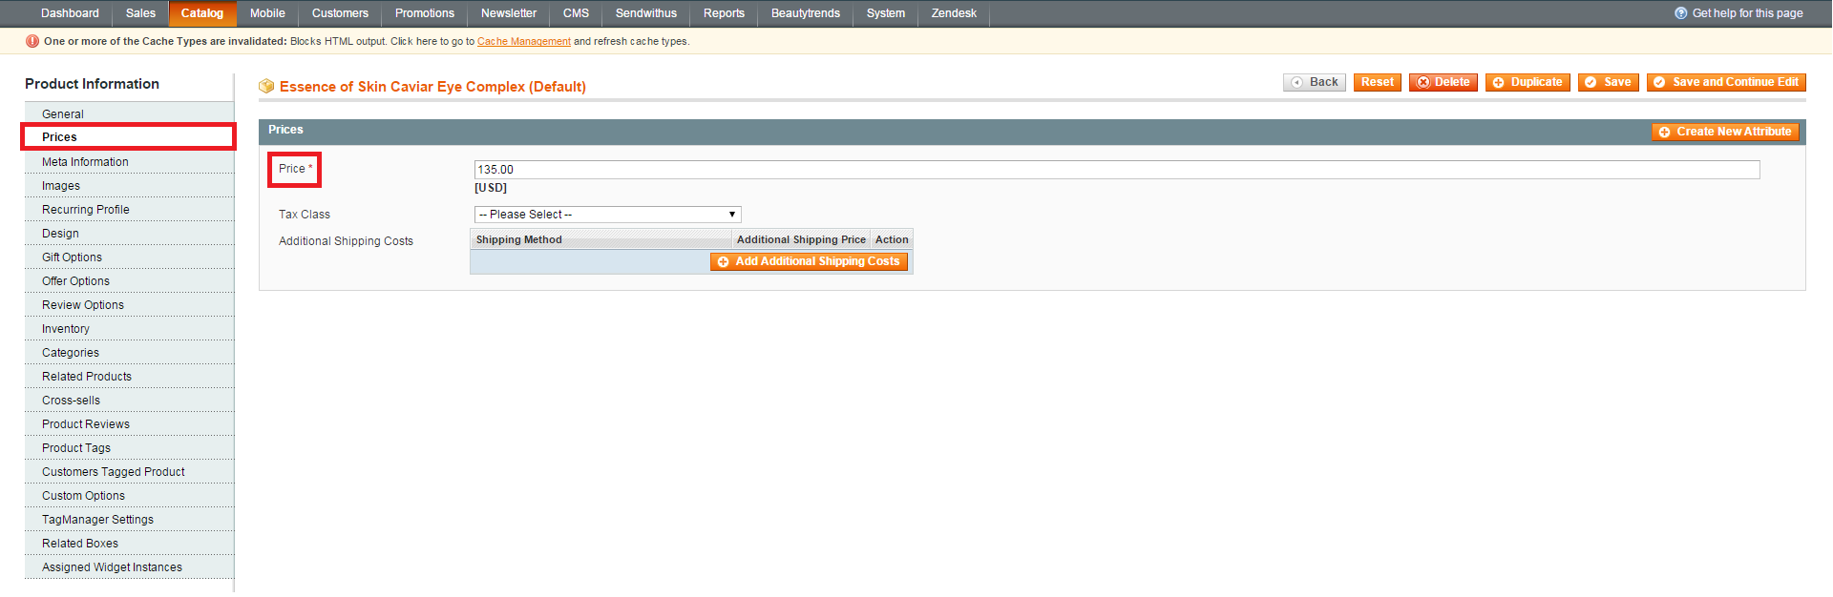This screenshot has height=597, width=1833.
Task: Open the Offer Options tab
Action: [x=129, y=281]
